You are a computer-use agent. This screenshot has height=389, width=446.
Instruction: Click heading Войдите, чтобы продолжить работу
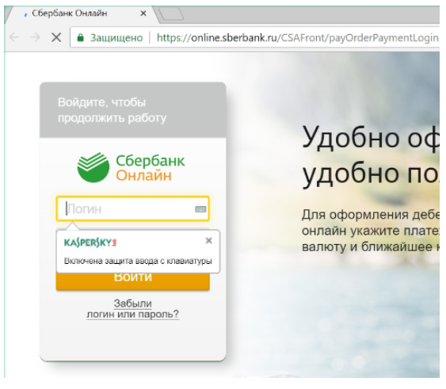click(112, 110)
